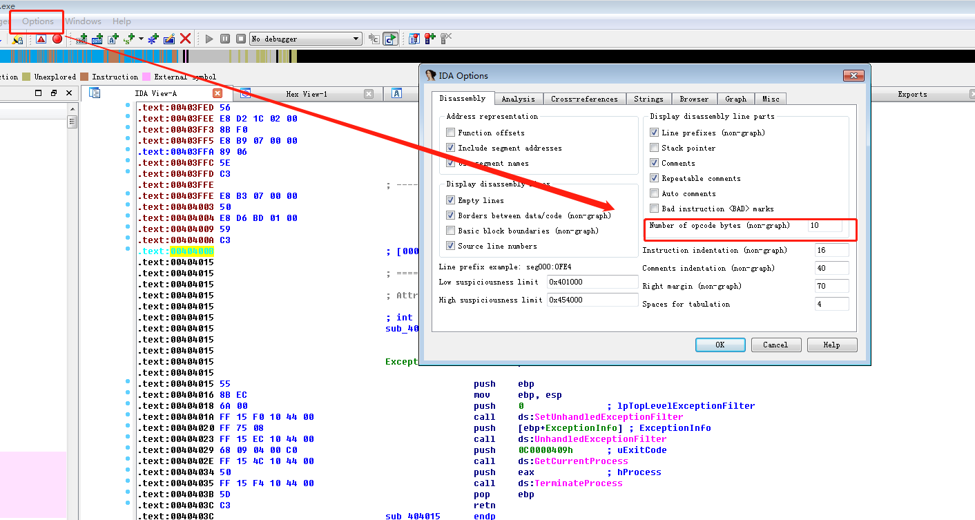
Task: Switch to the Strings tab
Action: pyautogui.click(x=648, y=99)
